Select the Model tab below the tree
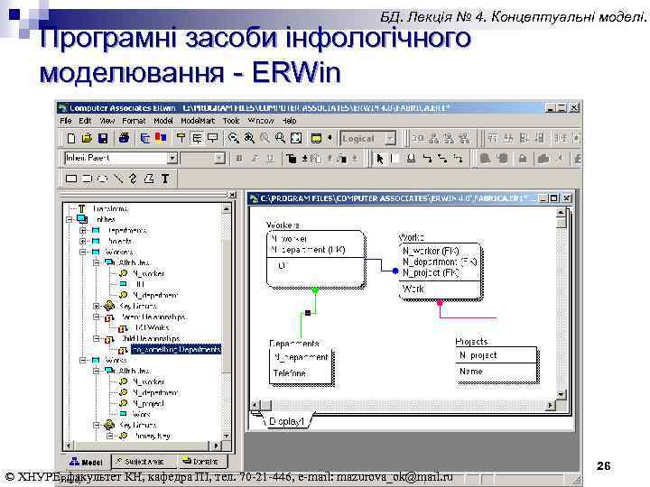This screenshot has height=487, width=650. click(87, 462)
